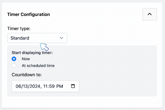Viewport: 165px width, 110px height.
Task: Select the minutes 59 in the countdown time
Action: click(x=52, y=86)
